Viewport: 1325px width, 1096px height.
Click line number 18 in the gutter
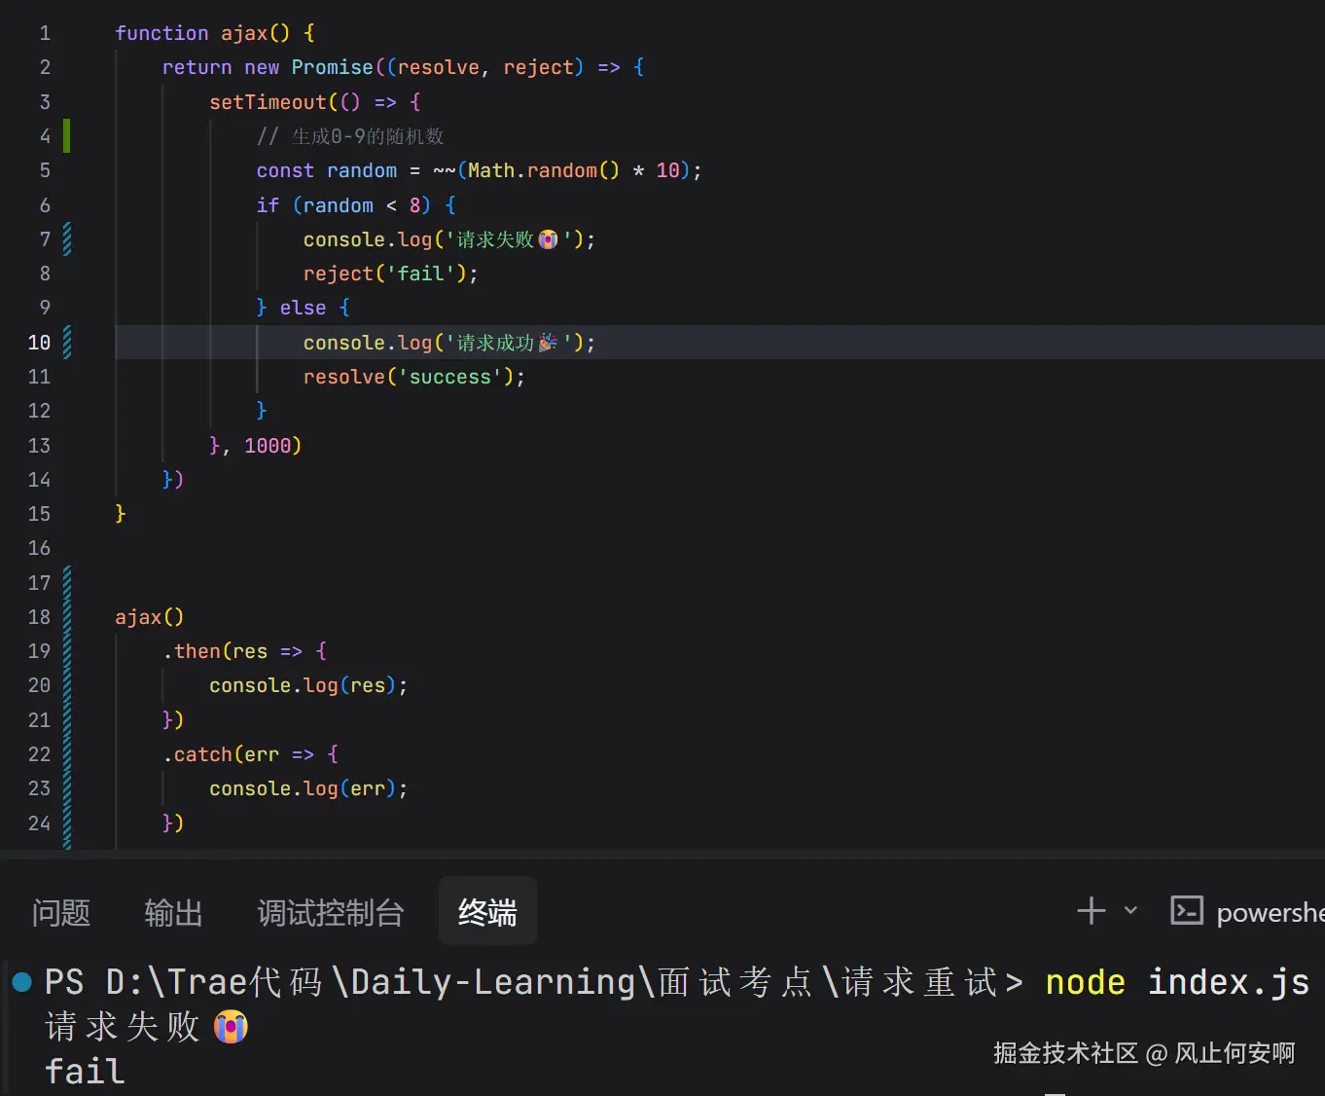(39, 617)
